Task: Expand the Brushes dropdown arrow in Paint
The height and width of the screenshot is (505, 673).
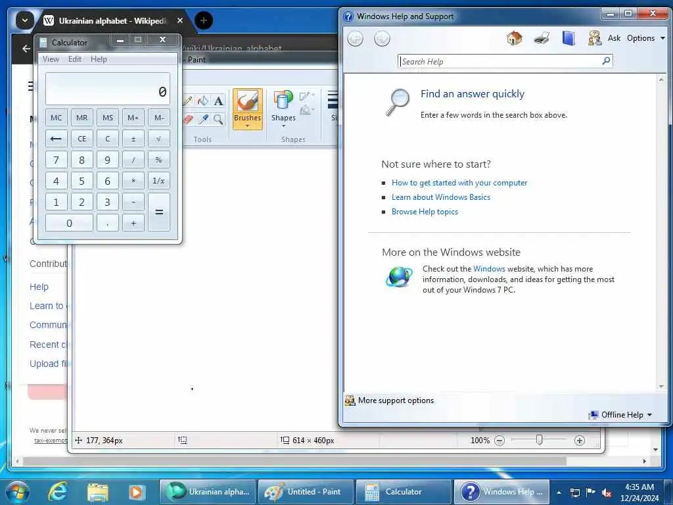Action: point(247,126)
